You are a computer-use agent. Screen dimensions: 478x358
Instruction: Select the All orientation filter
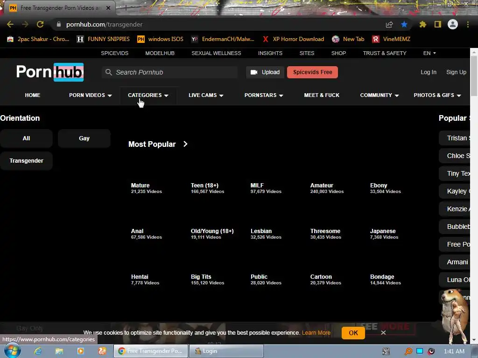(26, 138)
